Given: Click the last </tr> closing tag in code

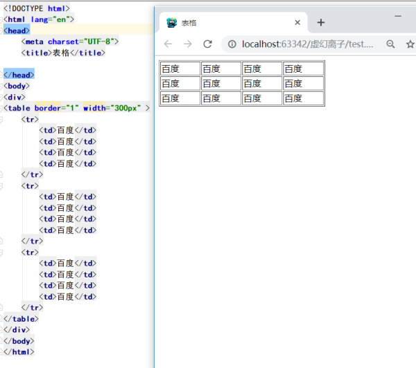Looking at the screenshot, I should (x=32, y=308).
